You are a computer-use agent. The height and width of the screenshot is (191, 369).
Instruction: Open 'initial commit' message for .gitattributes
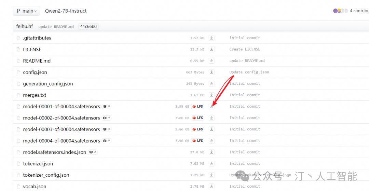click(245, 38)
